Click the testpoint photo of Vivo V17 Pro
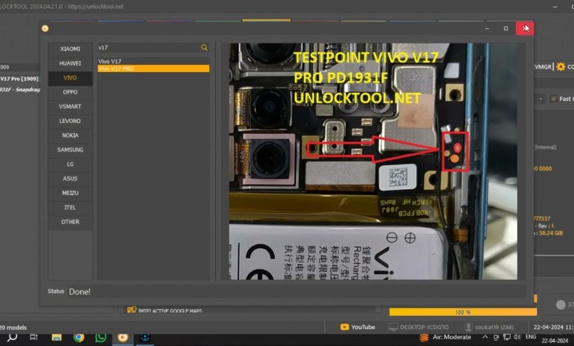This screenshot has height=346, width=574. [373, 161]
